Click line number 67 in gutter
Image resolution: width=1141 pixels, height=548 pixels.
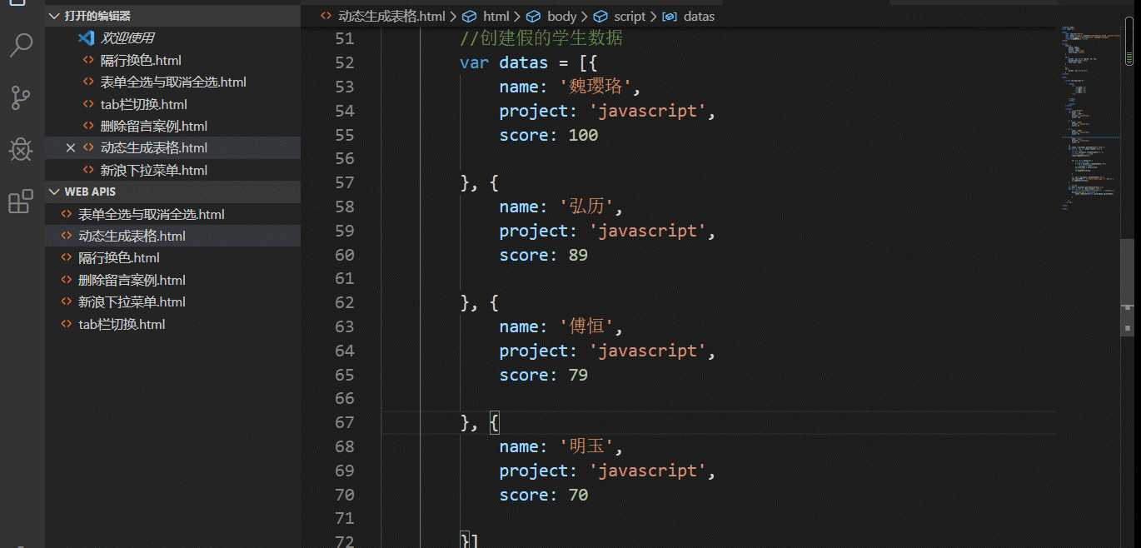pos(344,422)
